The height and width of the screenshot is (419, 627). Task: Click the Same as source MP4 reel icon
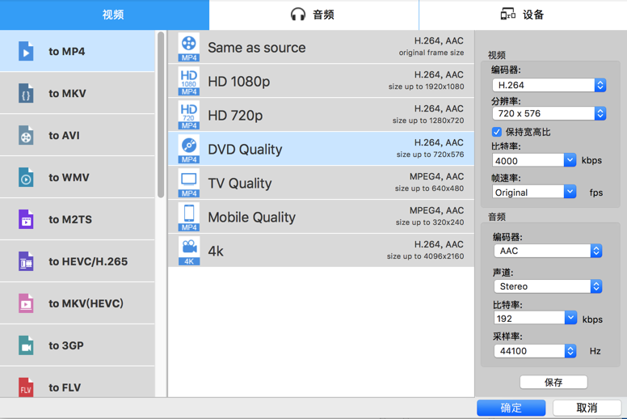coord(189,48)
